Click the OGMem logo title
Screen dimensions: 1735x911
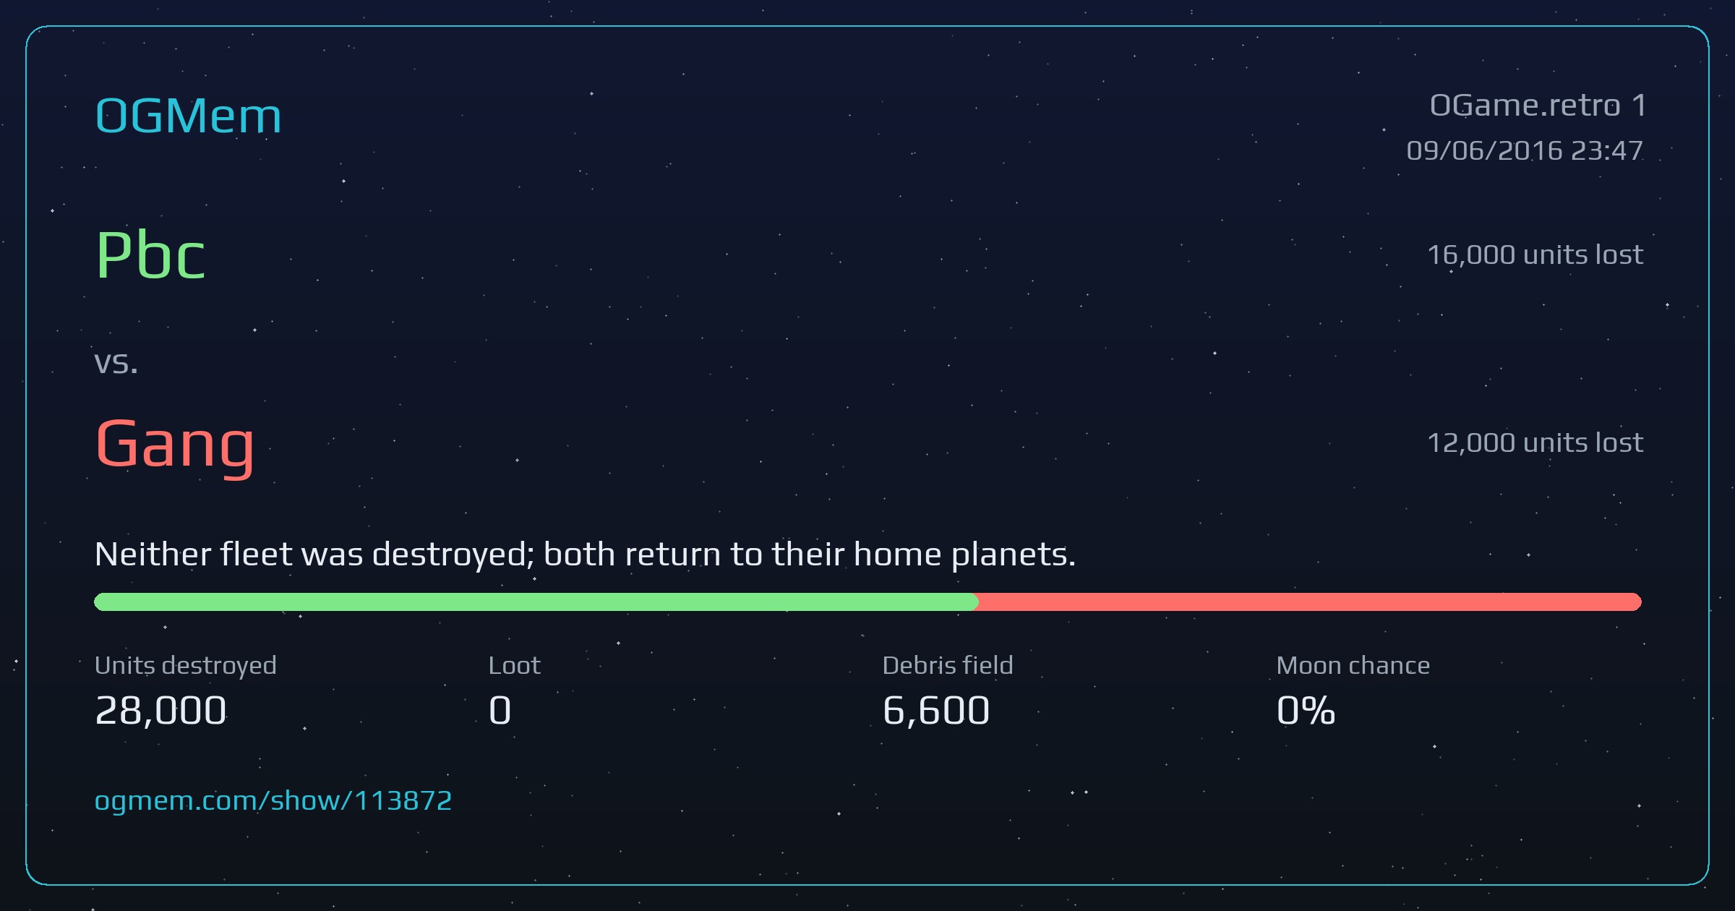click(188, 116)
